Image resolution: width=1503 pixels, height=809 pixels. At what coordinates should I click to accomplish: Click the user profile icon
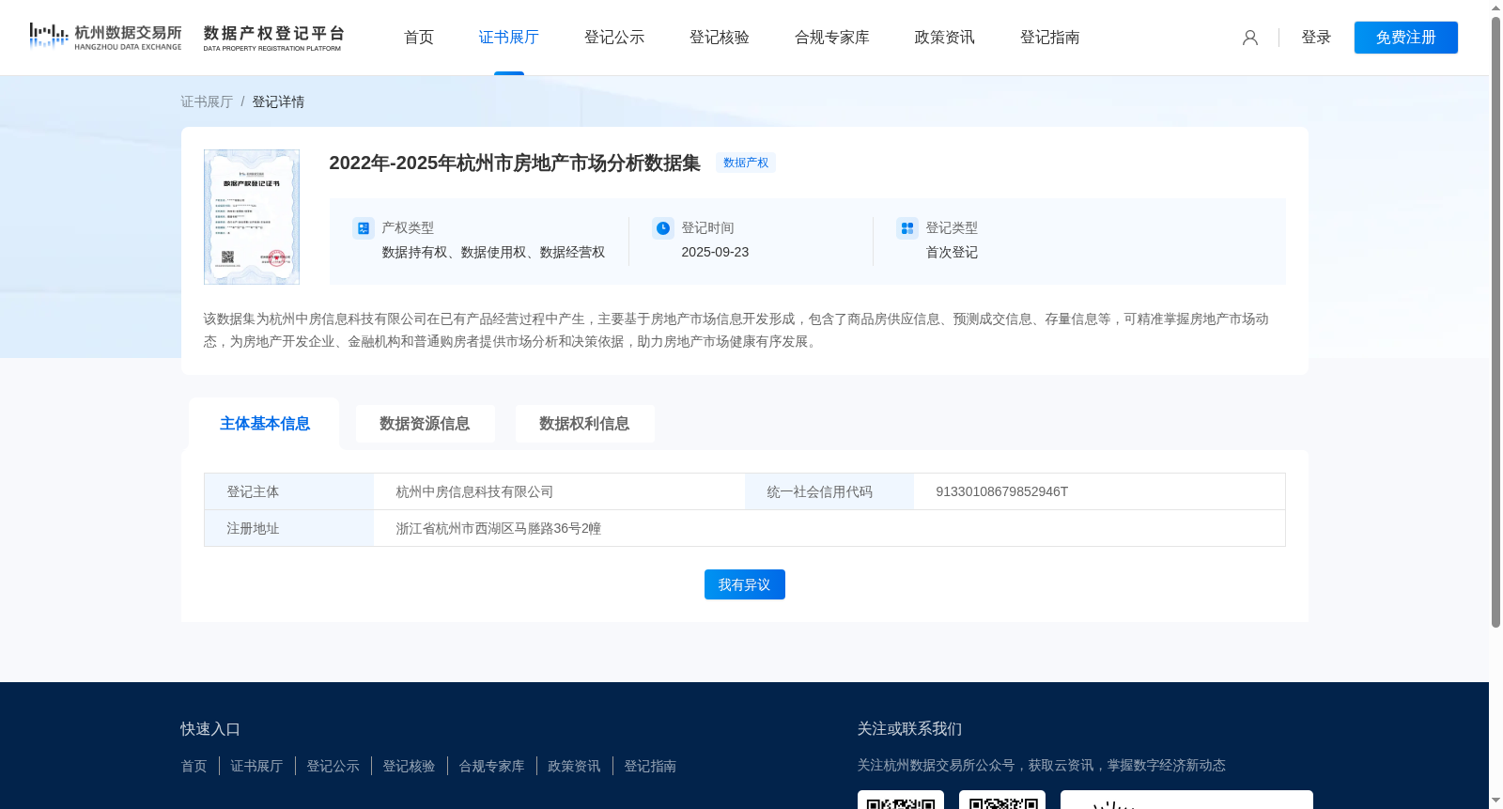[1250, 38]
